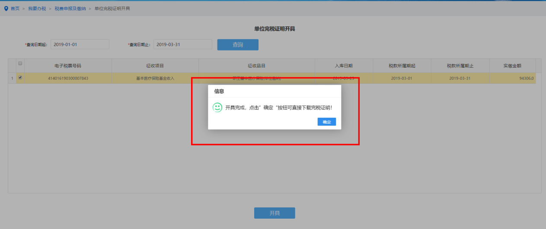Screen dimensions: 546x229
Task: Click the 入库日期 column header
Action: [344, 66]
